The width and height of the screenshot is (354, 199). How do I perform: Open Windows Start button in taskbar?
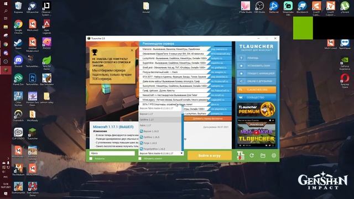point(6,4)
